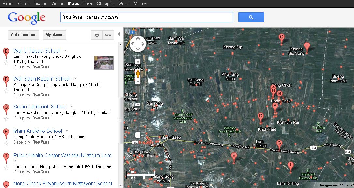
Task: Open the Surao Lamkaek School link
Action: 40,107
